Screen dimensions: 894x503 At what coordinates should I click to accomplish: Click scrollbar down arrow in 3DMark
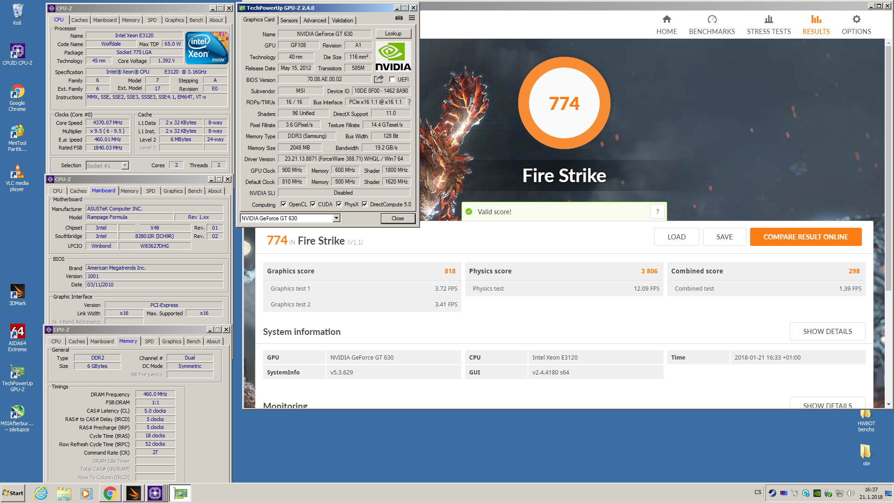pyautogui.click(x=888, y=404)
